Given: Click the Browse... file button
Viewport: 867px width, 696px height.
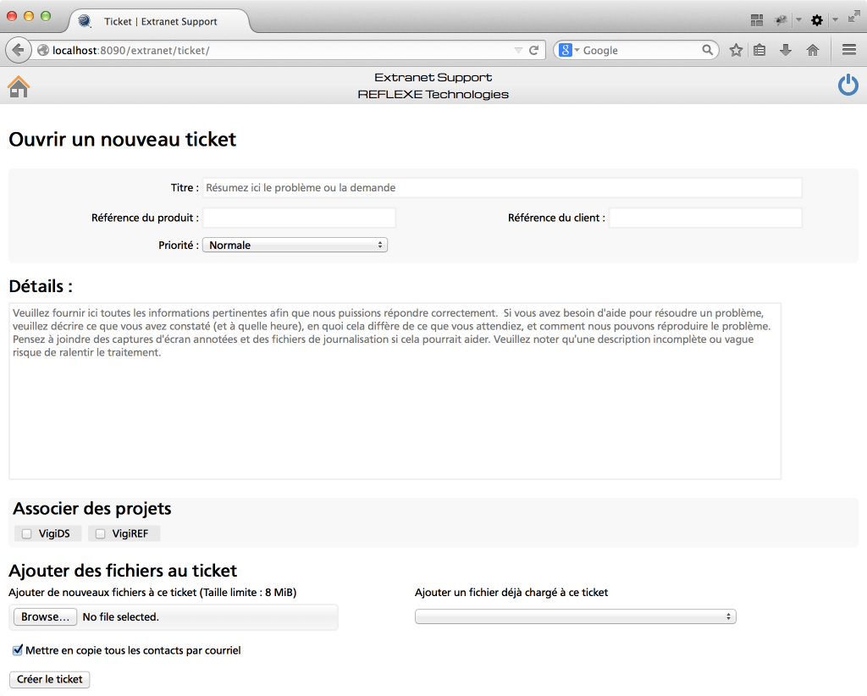Looking at the screenshot, I should pos(45,616).
